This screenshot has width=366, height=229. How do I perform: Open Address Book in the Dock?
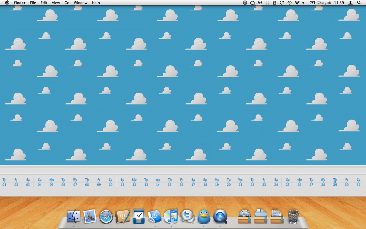click(123, 217)
